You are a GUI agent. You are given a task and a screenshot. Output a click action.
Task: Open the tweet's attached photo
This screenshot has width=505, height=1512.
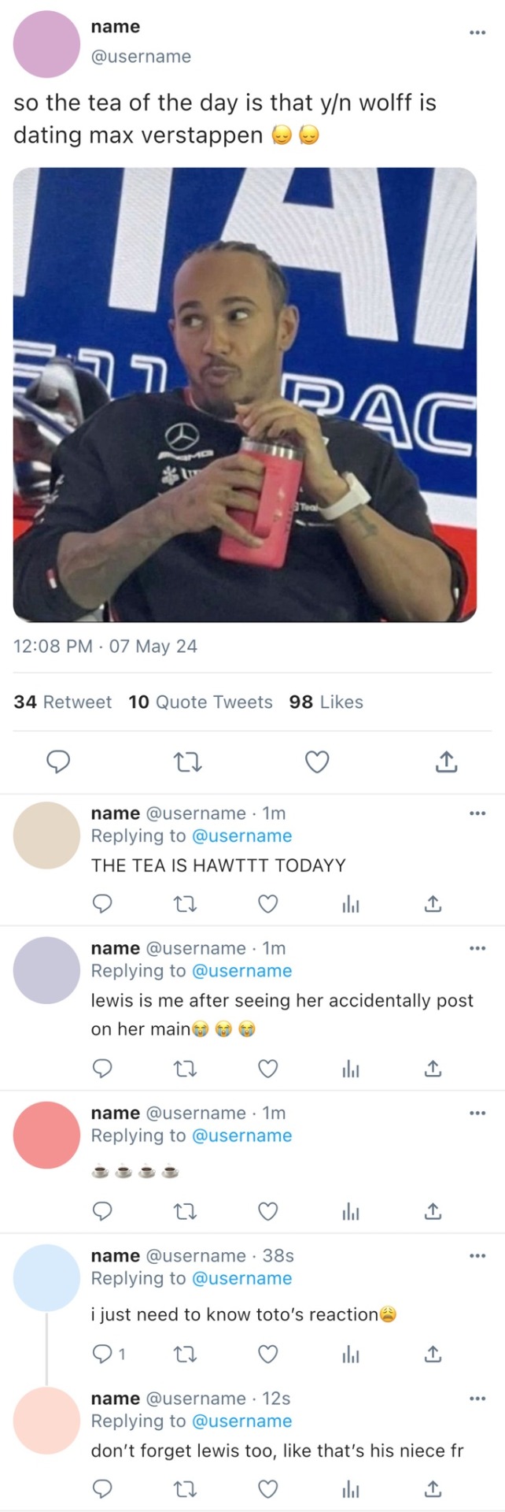(245, 395)
